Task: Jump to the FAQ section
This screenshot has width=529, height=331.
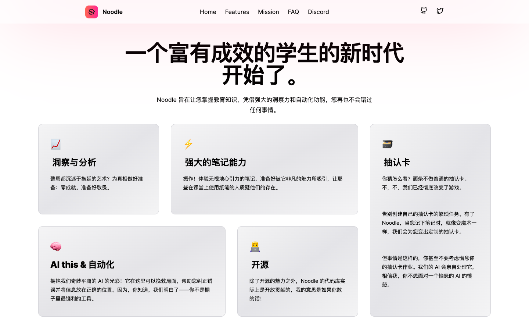Action: 294,12
